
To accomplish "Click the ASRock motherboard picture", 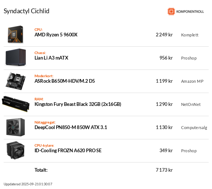I will [x=15, y=81].
